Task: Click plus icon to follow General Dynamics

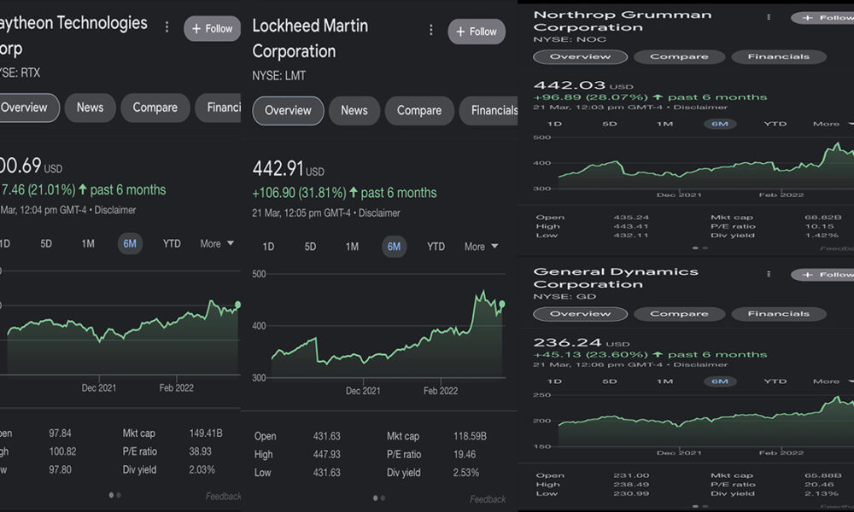Action: tap(807, 275)
